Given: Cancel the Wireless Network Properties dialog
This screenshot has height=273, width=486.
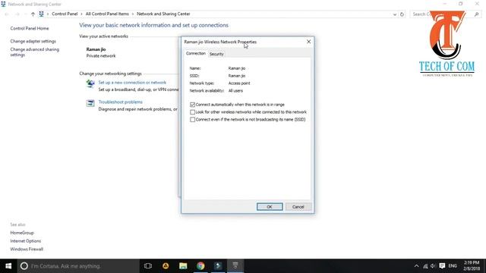Looking at the screenshot, I should click(x=298, y=207).
